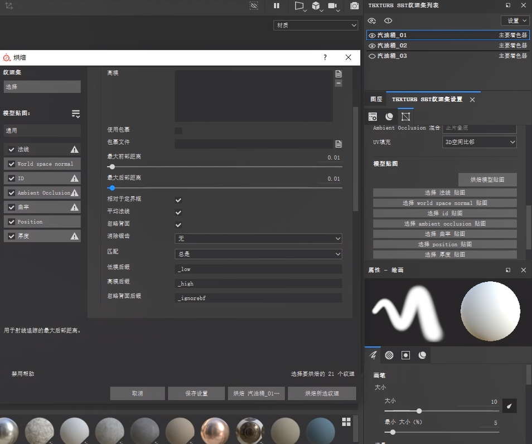This screenshot has width=532, height=444.
Task: Click the 烘焙所选纹理 button
Action: pos(322,393)
